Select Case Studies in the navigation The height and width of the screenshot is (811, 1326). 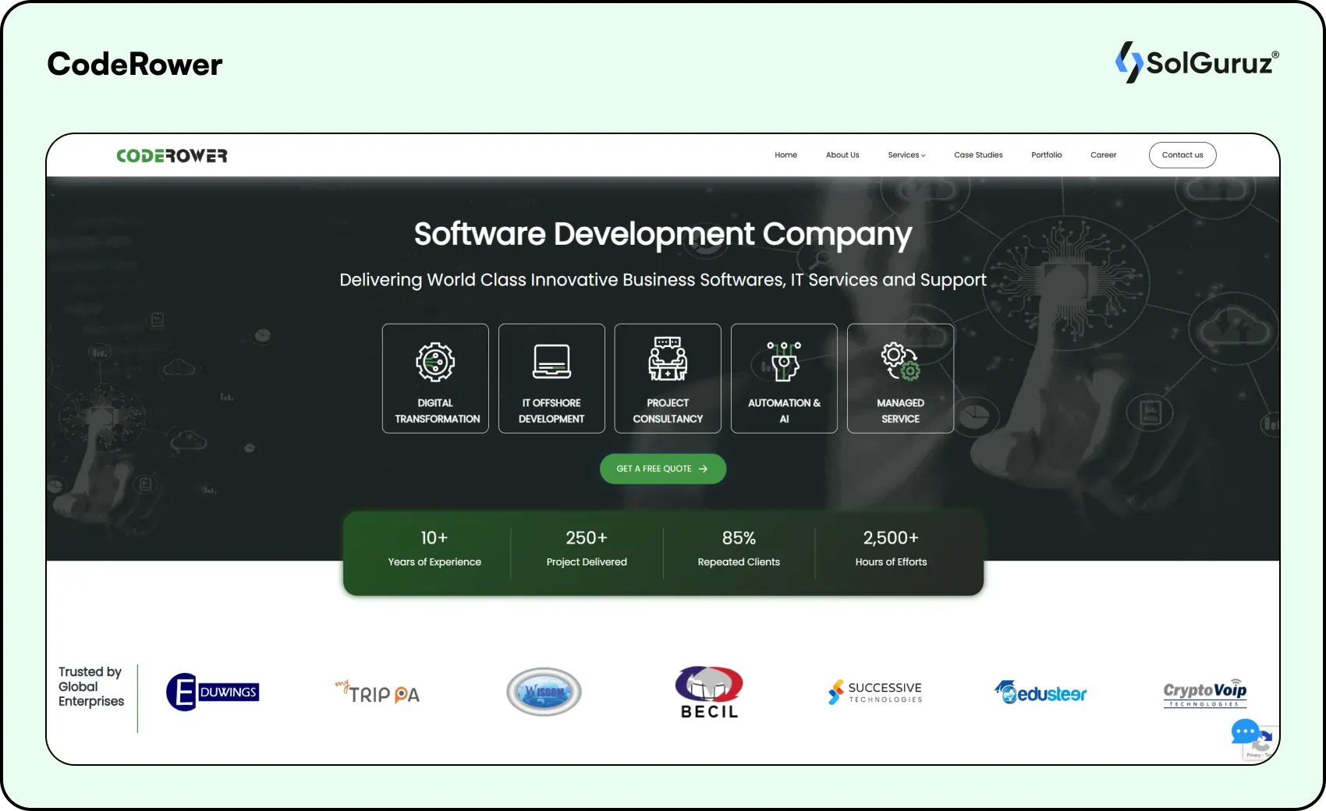pyautogui.click(x=978, y=154)
